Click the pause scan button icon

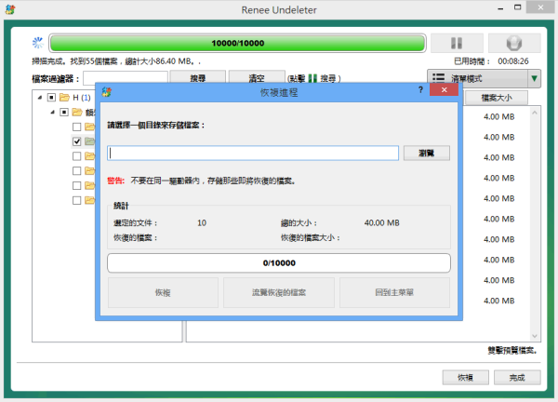(x=457, y=43)
